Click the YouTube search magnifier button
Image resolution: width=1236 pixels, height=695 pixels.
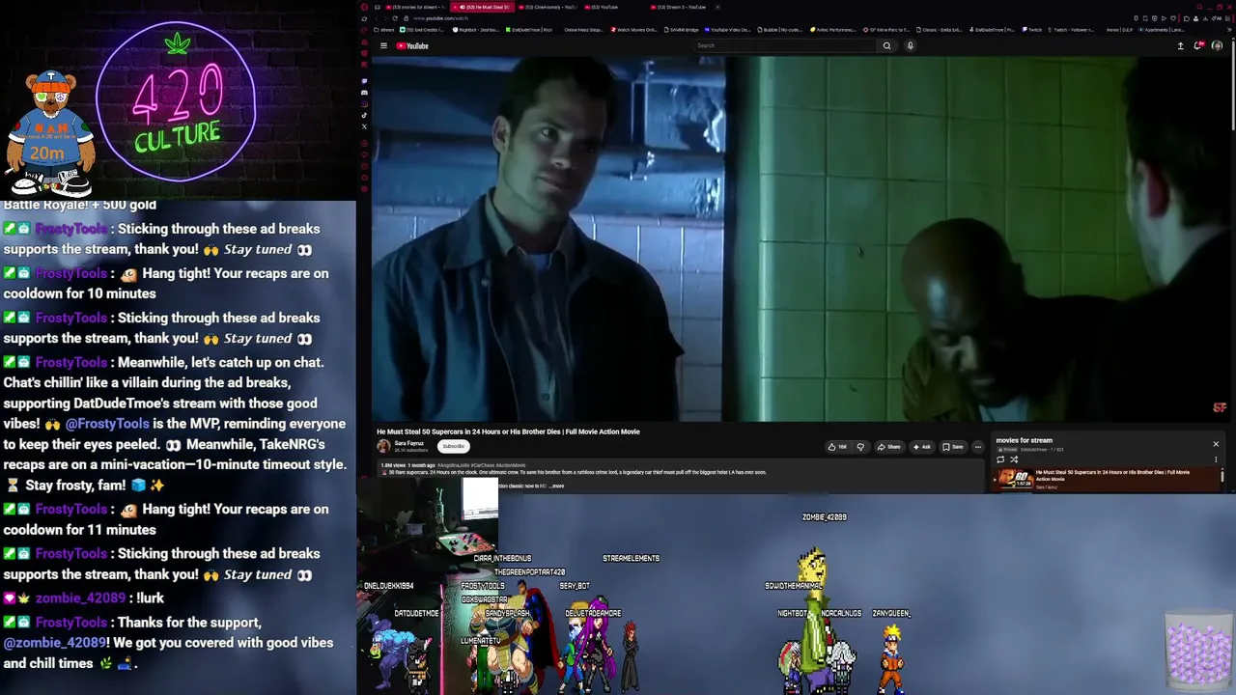coord(886,45)
